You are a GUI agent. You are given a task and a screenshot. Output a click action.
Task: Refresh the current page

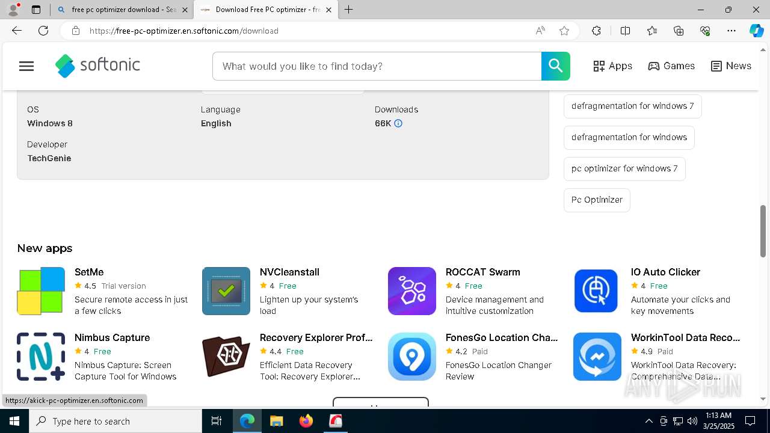tap(43, 31)
